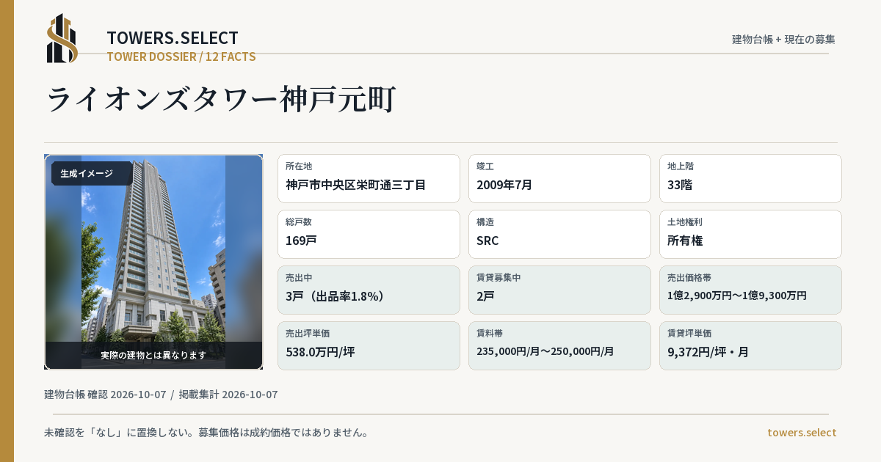The height and width of the screenshot is (462, 881).
Task: Click the 建物台帳 + 現在の募集 header label
Action: [x=783, y=40]
